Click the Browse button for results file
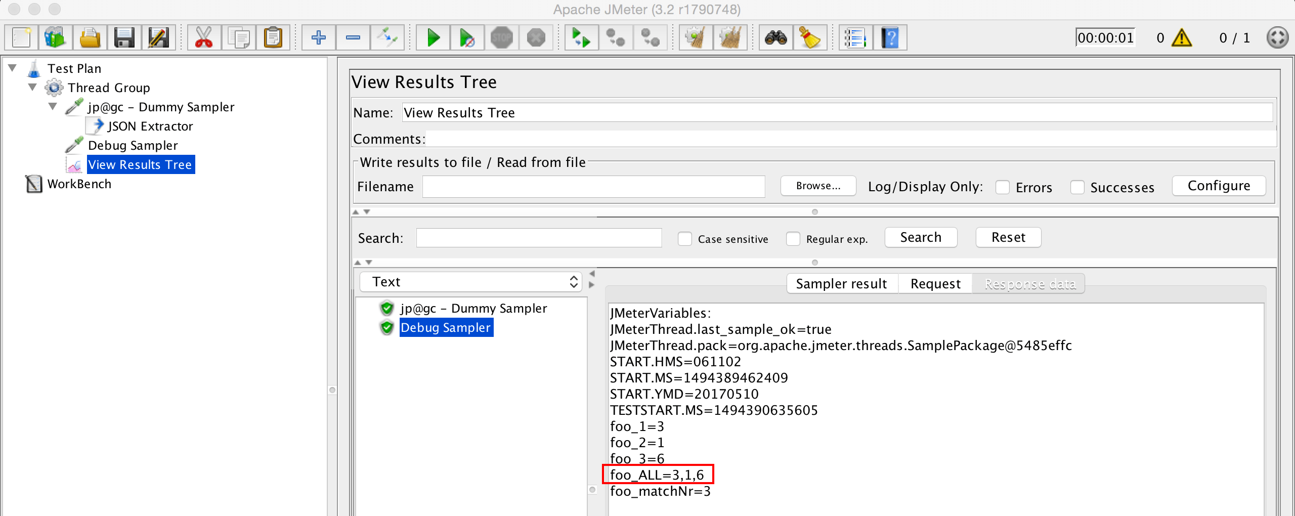Viewport: 1295px width, 516px height. 817,186
